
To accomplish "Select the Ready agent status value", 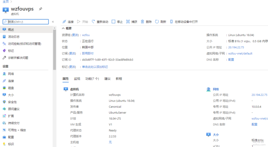I will (112, 131).
